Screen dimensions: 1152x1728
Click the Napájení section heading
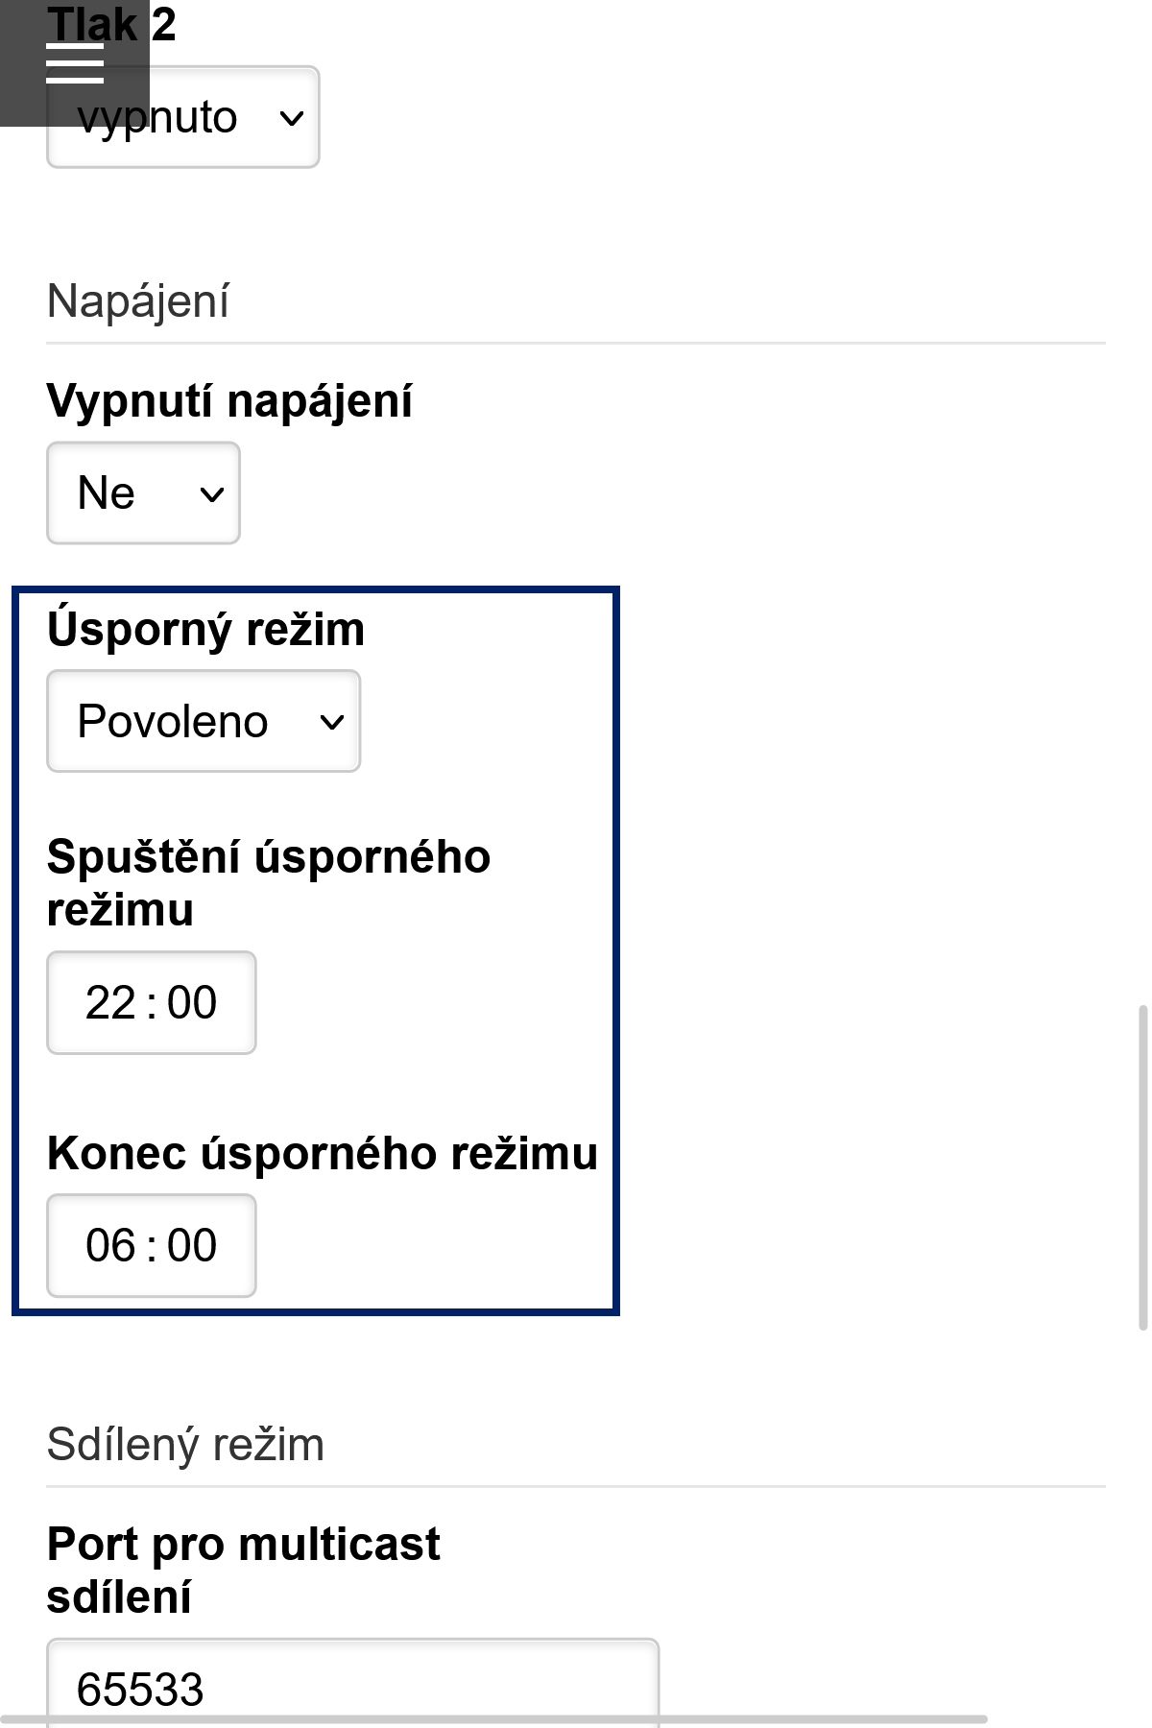point(136,299)
